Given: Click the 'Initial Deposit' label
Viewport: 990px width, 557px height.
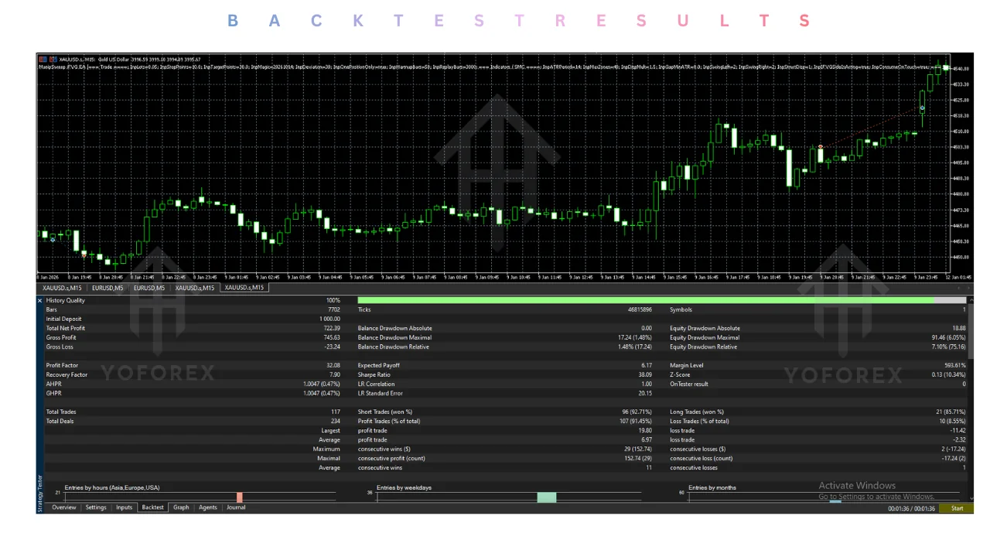Looking at the screenshot, I should (x=63, y=319).
